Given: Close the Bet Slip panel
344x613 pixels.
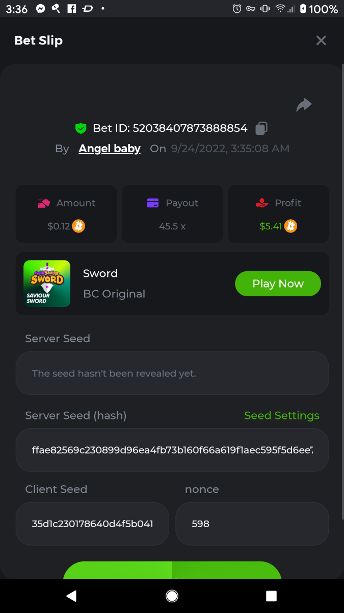Looking at the screenshot, I should tap(321, 40).
